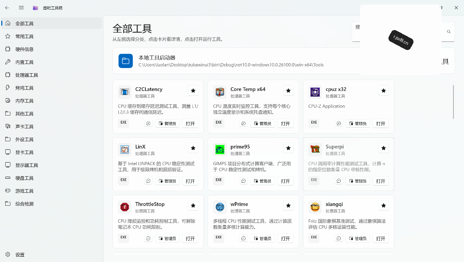Click comment icon on LinX card
This screenshot has width=464, height=262.
click(x=149, y=181)
